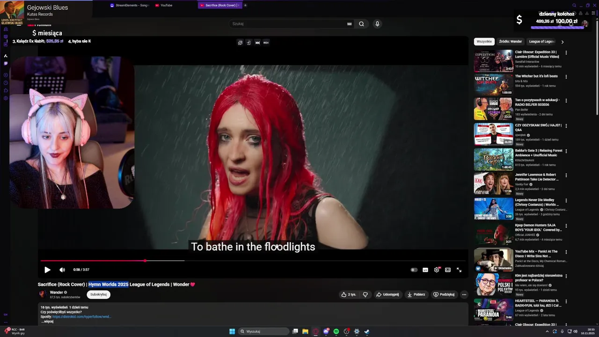This screenshot has height=337, width=599.
Task: Mute the video volume speaker icon
Action: tap(62, 270)
